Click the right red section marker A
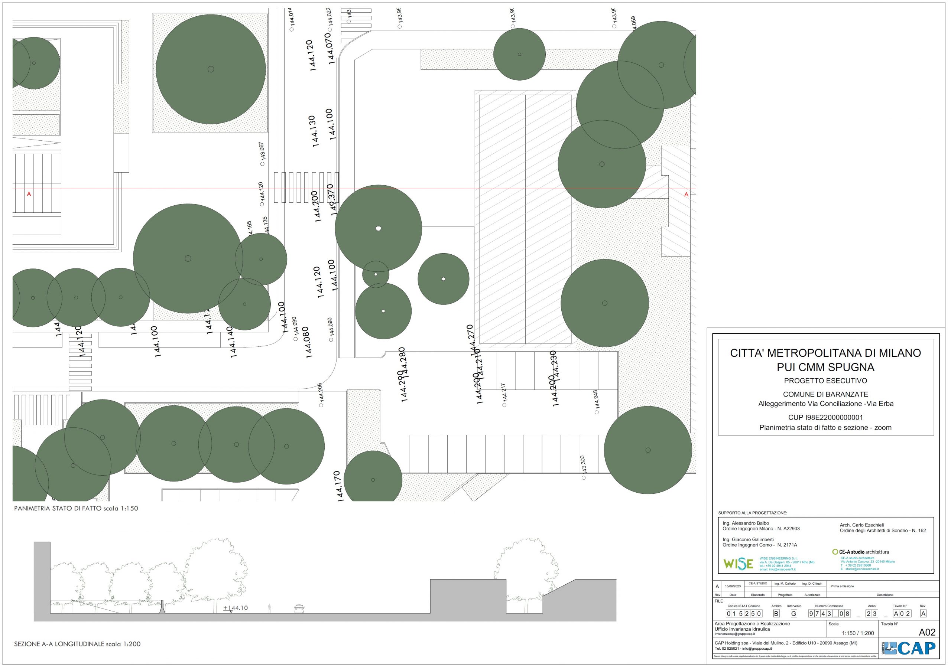Screen dimensions: 951x669 (x=687, y=195)
